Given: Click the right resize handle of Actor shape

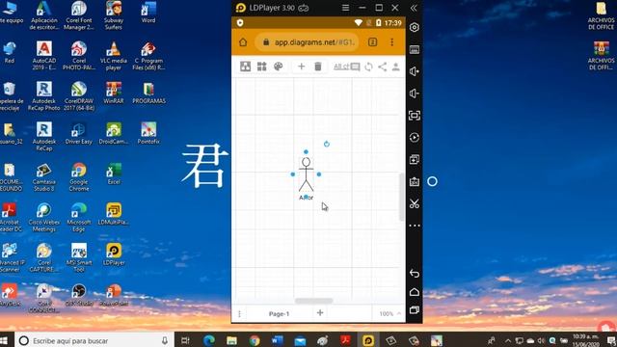Looking at the screenshot, I should click(319, 173).
